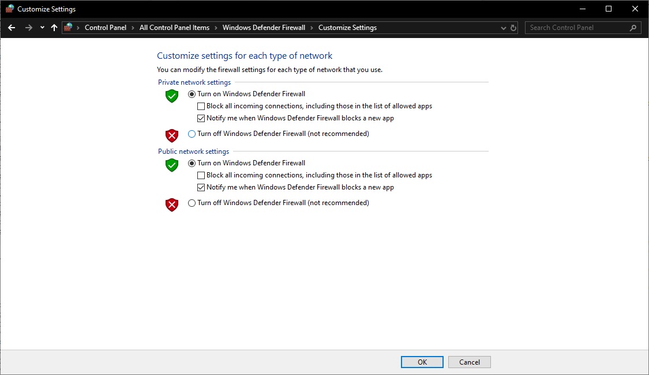Disable notifications for blocked apps on public networks
649x375 pixels.
point(201,187)
